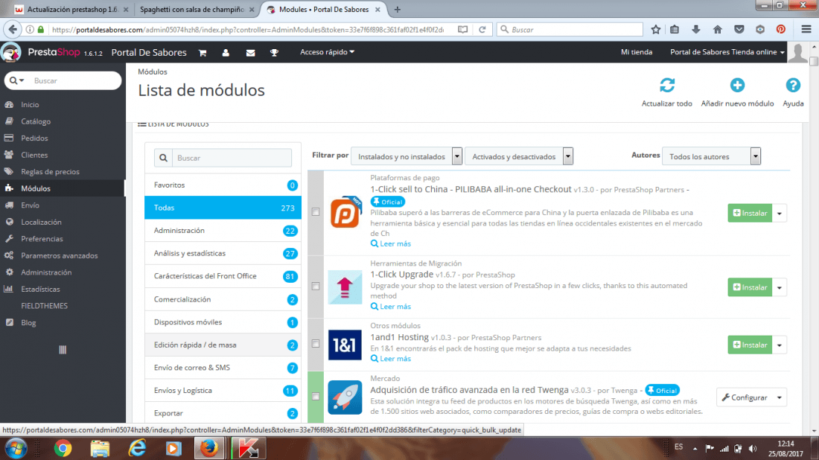
Task: Click Leer más under PILIBABA description
Action: coord(391,243)
